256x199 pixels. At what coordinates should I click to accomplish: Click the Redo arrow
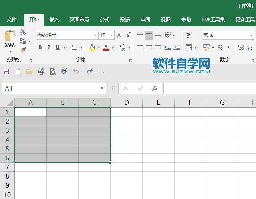coord(90,71)
